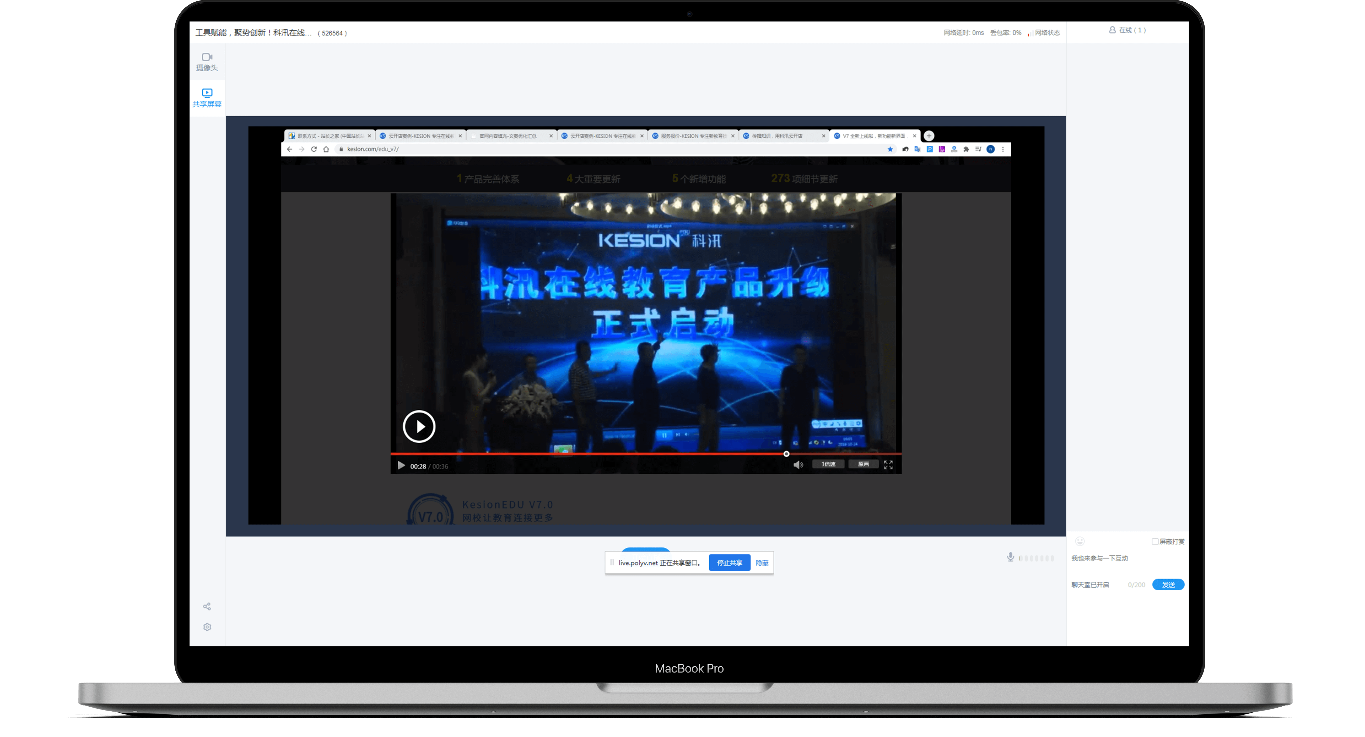Close the 服务报价-KESION tab
This screenshot has height=737, width=1365.
[x=733, y=136]
